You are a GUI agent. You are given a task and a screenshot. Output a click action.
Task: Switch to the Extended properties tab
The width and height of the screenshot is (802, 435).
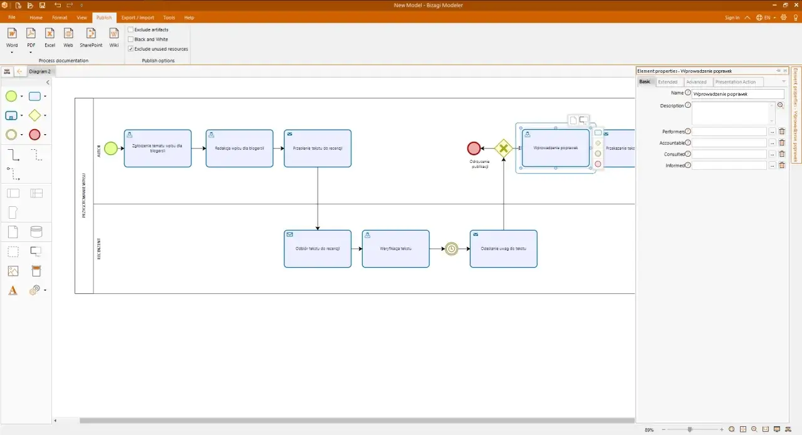click(667, 82)
